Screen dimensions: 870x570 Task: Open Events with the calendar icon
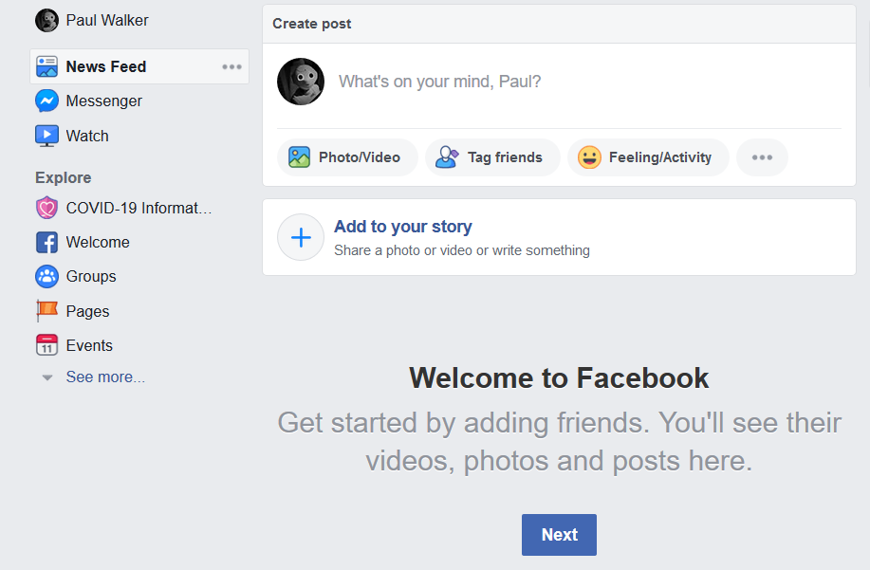click(x=47, y=345)
